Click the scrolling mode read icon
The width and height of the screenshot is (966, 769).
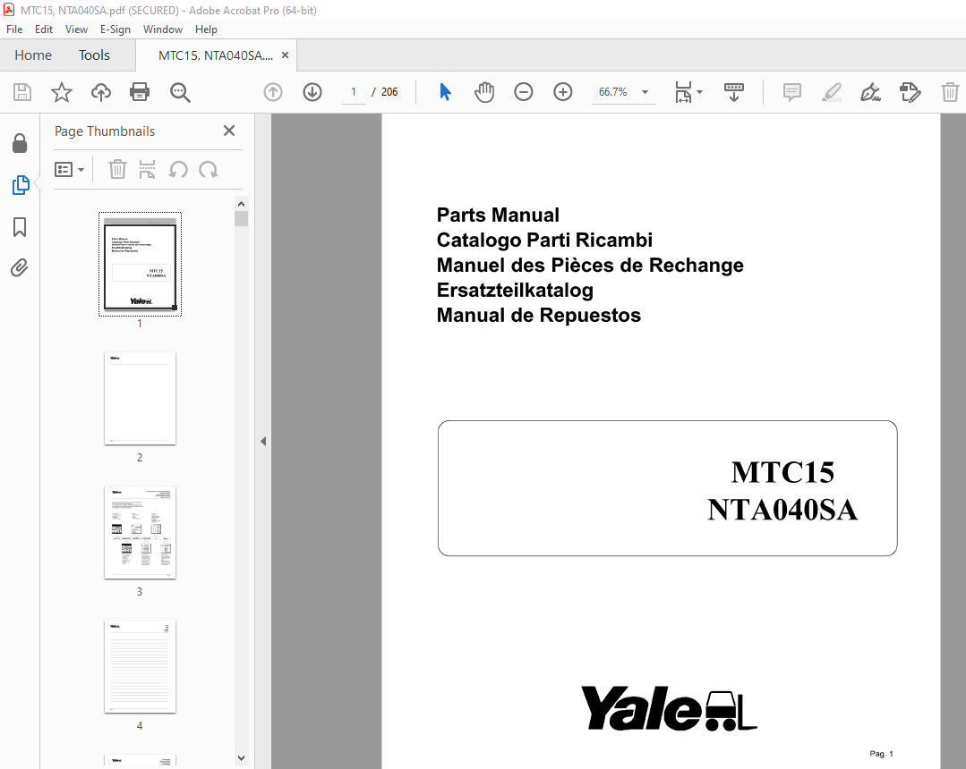[733, 92]
